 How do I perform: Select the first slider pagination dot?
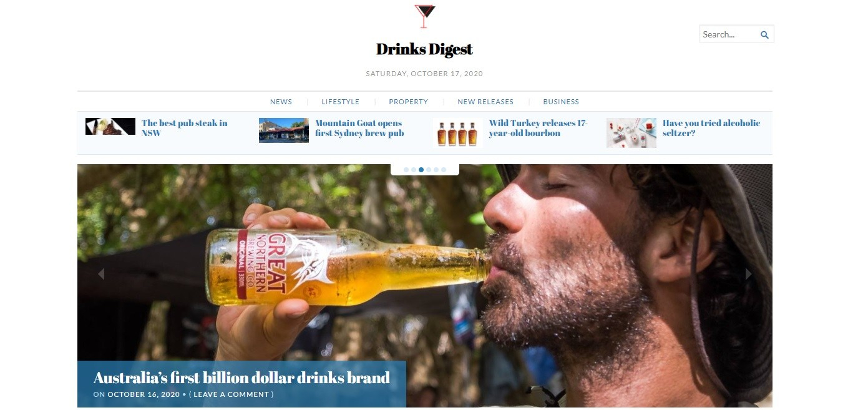[406, 170]
